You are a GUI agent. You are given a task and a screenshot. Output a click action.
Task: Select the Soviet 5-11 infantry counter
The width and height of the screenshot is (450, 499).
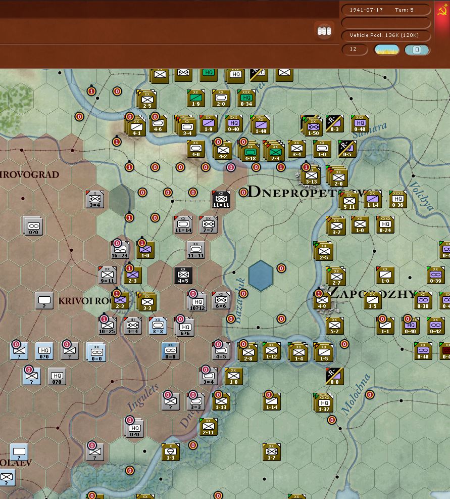349,201
